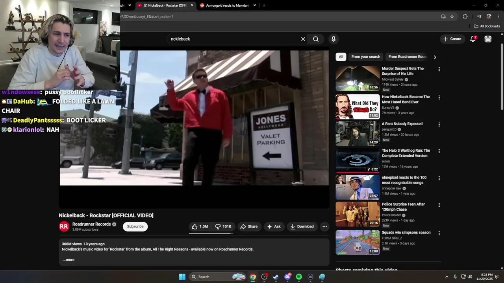Screen dimensions: 504x283
Task: Click the install app icon in address bar
Action: point(443,17)
